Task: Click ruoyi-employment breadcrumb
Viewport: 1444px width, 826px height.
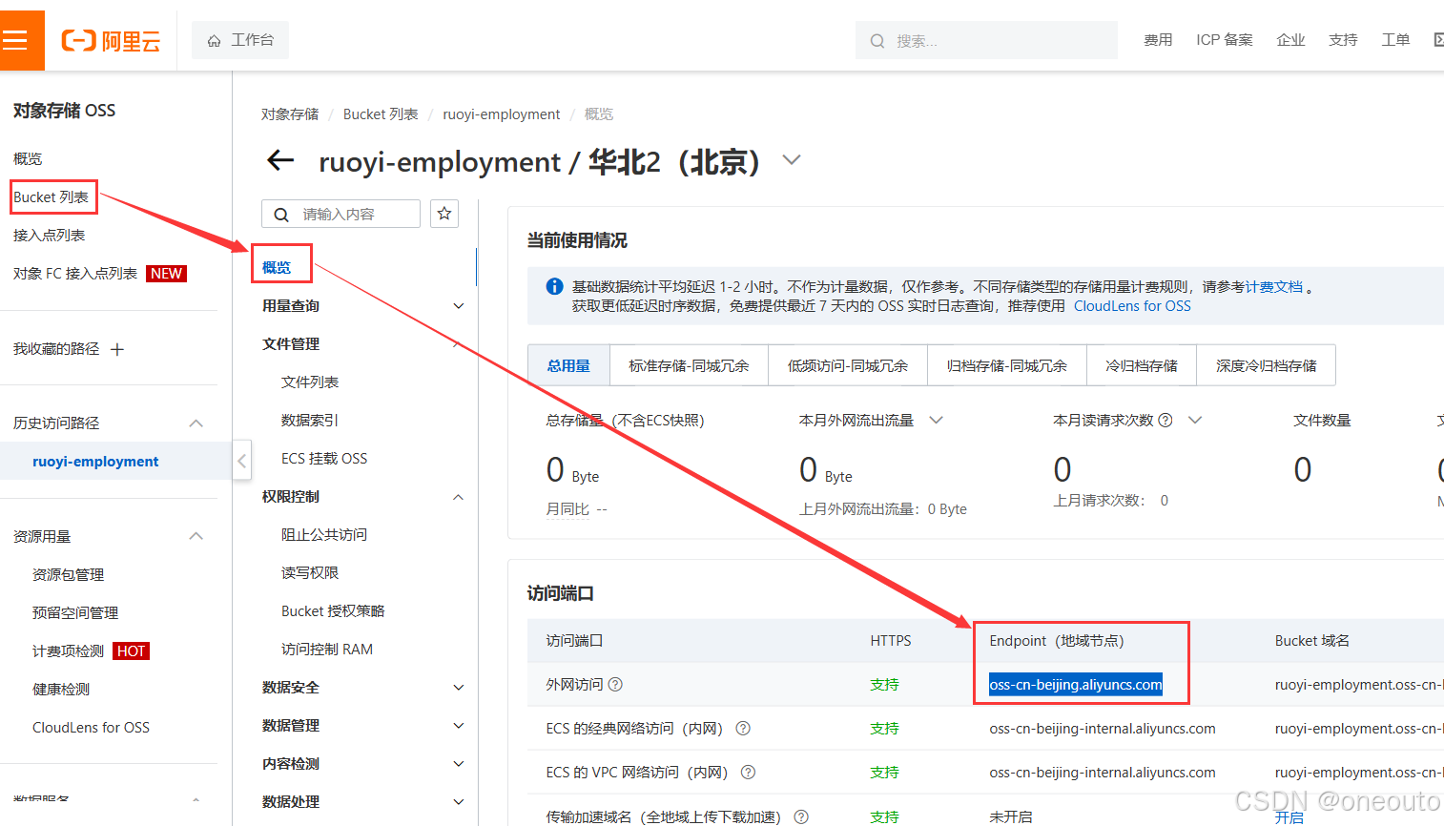Action: [x=502, y=114]
